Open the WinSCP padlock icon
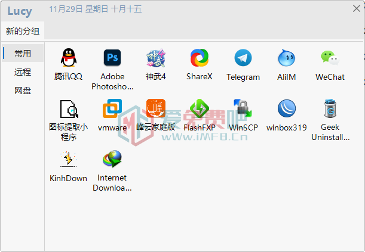This screenshot has height=252, width=365. tap(243, 108)
